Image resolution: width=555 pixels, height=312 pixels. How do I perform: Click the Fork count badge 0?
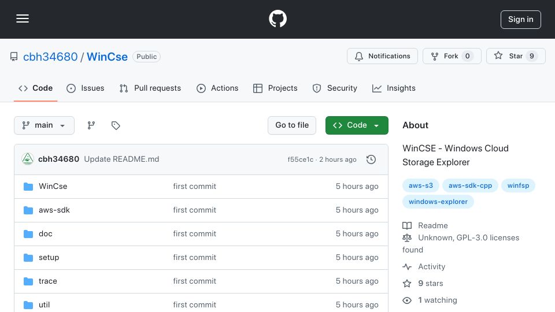tap(467, 56)
